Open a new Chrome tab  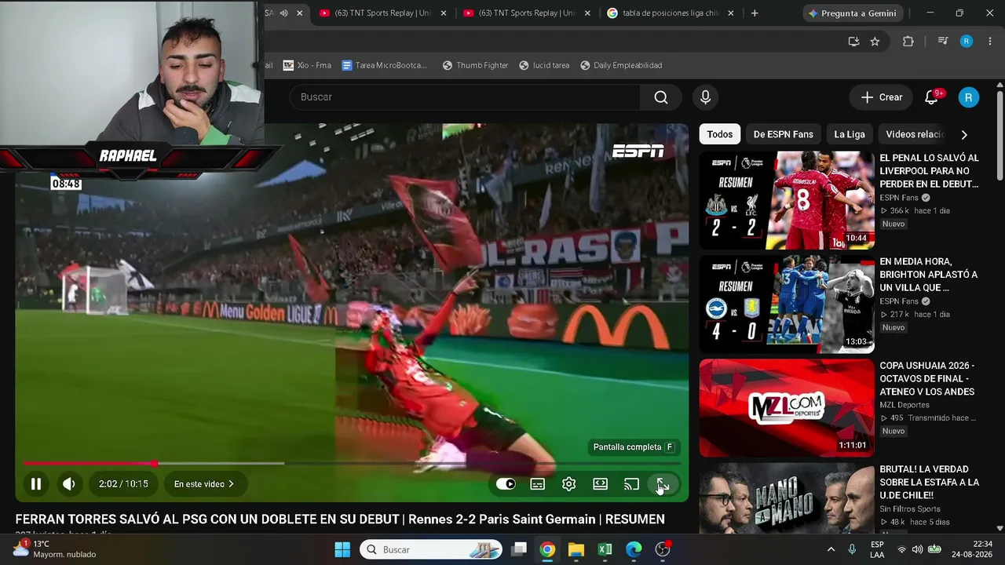tap(755, 13)
